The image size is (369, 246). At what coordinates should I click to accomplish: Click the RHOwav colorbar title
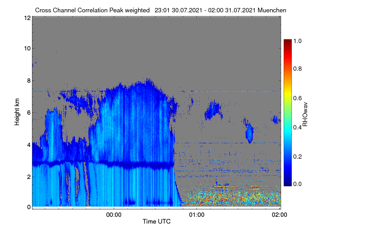[305, 114]
